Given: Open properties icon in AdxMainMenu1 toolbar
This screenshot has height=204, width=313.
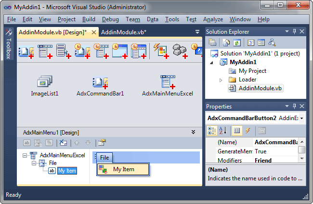Looking at the screenshot, I should [x=102, y=143].
